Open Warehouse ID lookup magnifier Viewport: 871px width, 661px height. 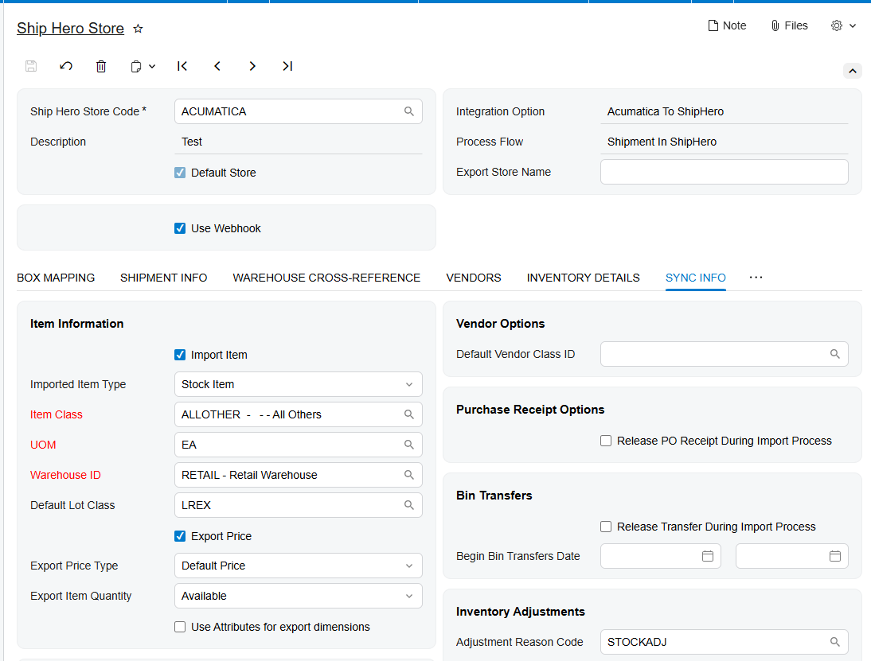pyautogui.click(x=409, y=475)
